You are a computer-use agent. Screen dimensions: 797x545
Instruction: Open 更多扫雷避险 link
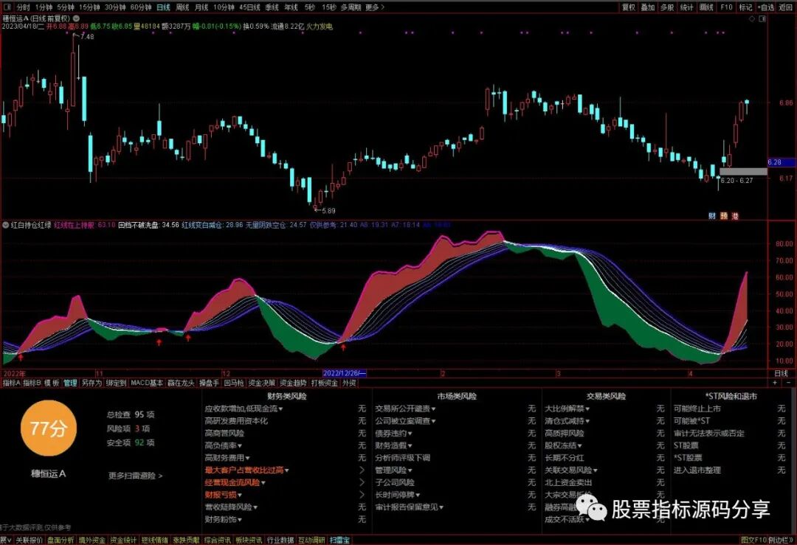(x=135, y=476)
